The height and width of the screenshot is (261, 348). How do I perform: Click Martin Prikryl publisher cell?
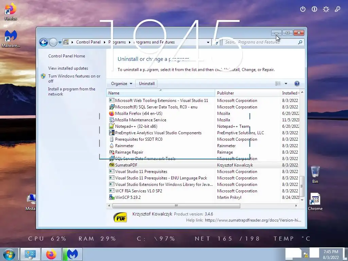pyautogui.click(x=229, y=197)
